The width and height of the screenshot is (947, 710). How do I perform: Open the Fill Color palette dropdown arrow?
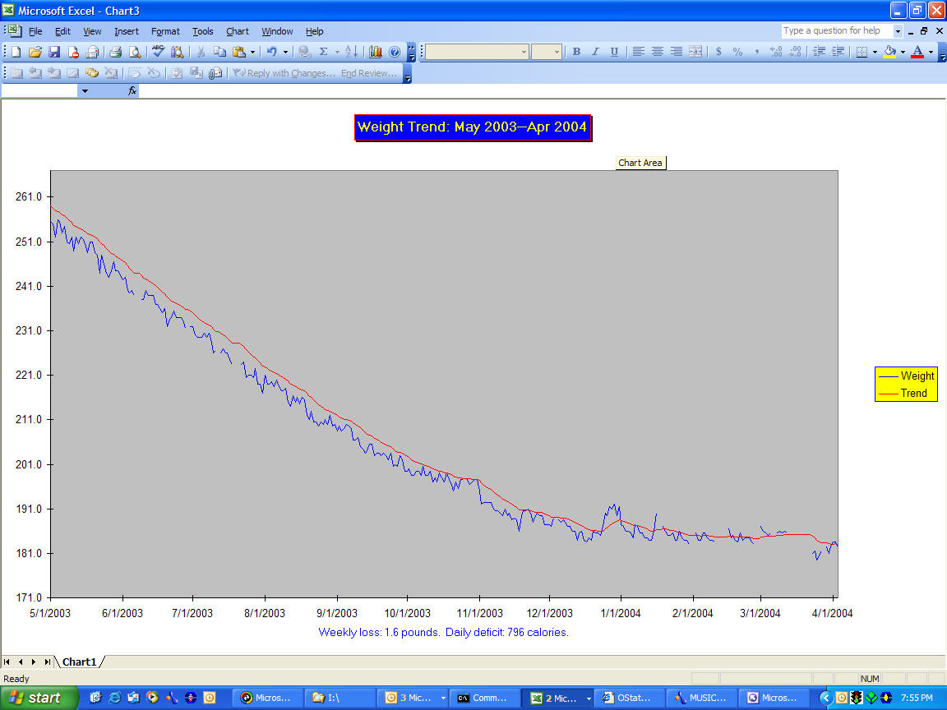pyautogui.click(x=903, y=52)
